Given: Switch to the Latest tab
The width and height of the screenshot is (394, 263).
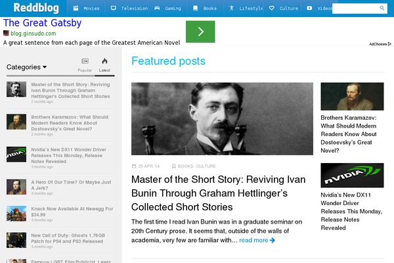Looking at the screenshot, I should pos(104,65).
